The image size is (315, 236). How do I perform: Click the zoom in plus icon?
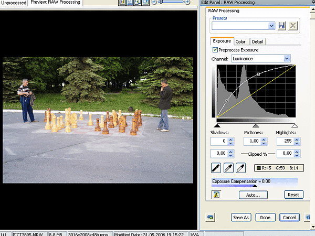point(187,3)
